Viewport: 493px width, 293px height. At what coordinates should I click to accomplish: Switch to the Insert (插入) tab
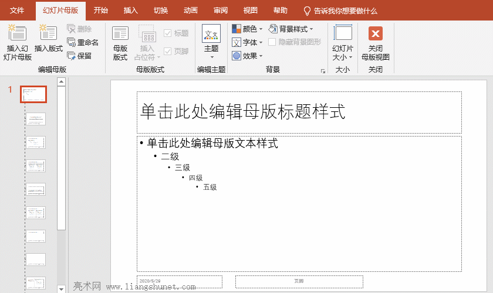(x=131, y=11)
